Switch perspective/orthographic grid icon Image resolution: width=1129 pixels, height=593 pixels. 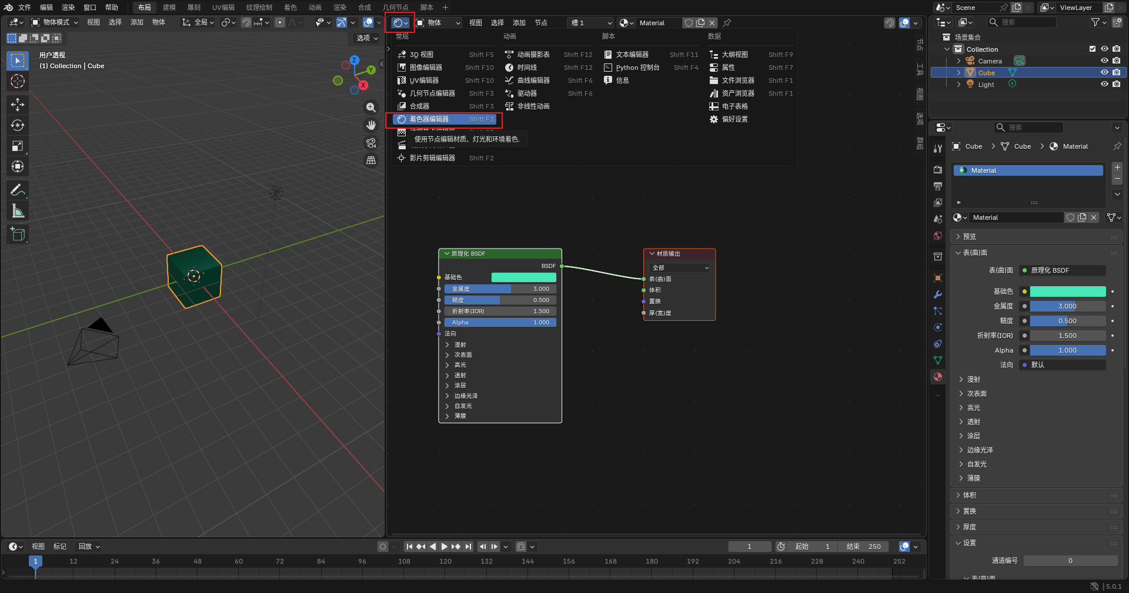(x=371, y=160)
